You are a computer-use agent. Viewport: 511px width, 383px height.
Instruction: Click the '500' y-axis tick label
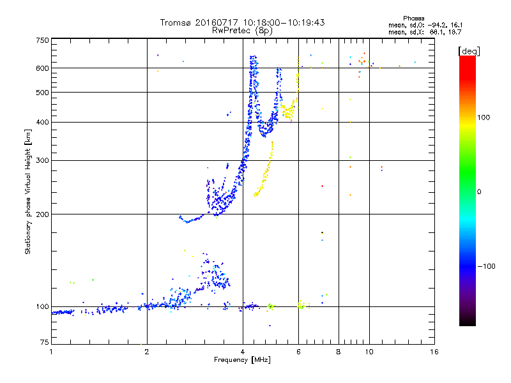point(42,93)
